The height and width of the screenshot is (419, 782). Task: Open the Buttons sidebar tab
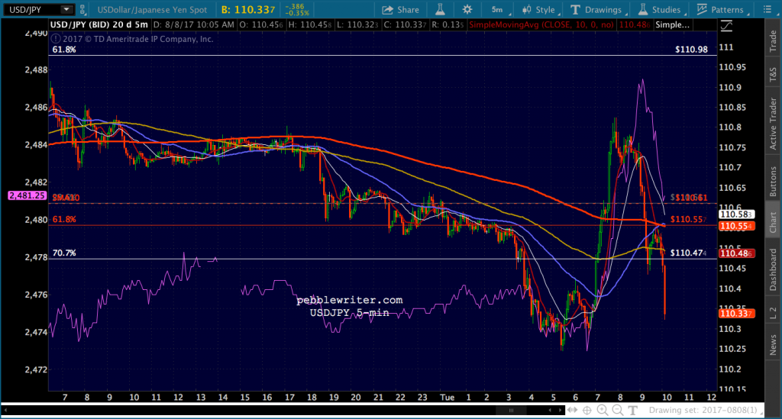click(773, 182)
